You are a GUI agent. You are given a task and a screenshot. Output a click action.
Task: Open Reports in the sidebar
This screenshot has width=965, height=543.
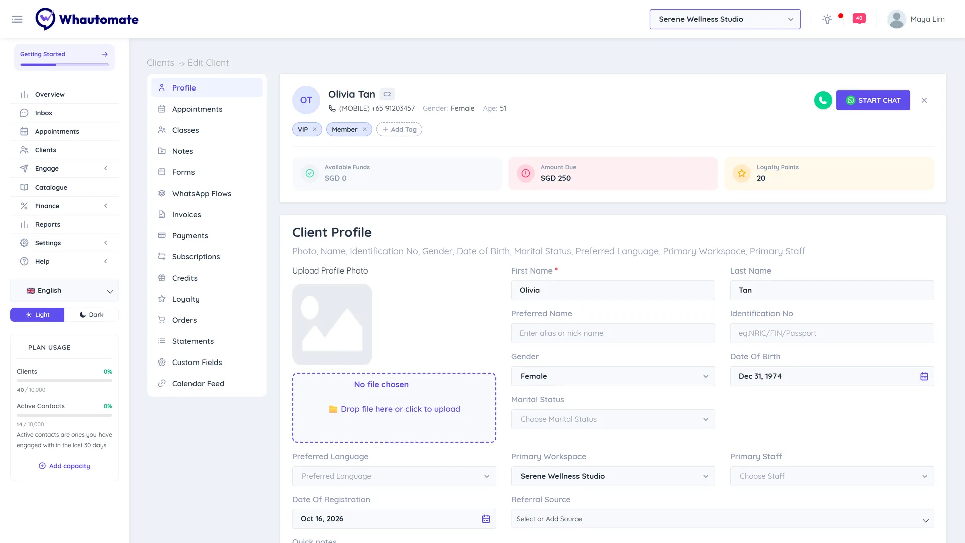tap(64, 224)
